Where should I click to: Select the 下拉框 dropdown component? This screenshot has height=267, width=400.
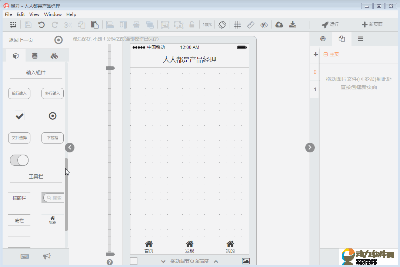coord(53,138)
